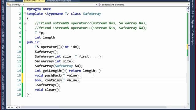This screenshot has height=110, width=196.
Task: Open the Class View side panel tab
Action: 3,20
